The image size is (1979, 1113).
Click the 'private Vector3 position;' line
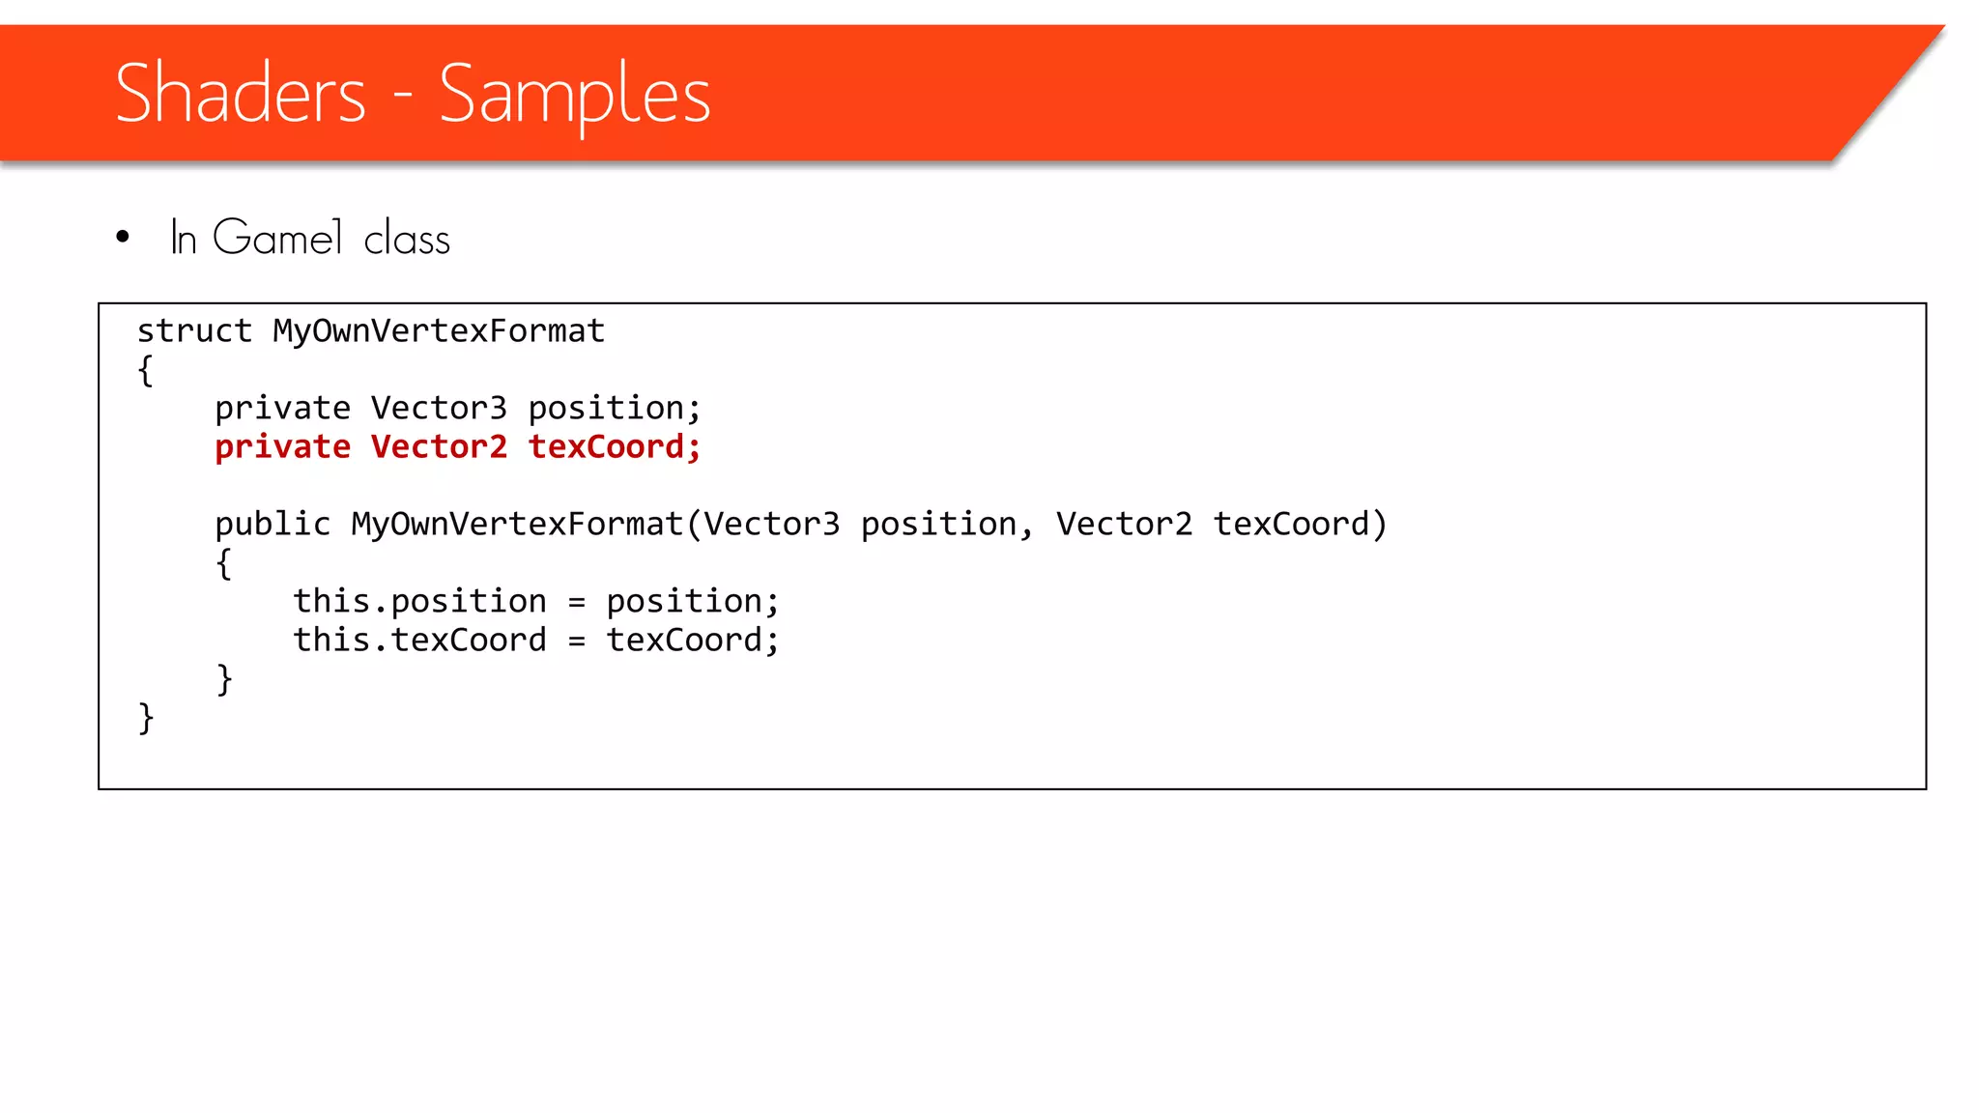point(458,409)
